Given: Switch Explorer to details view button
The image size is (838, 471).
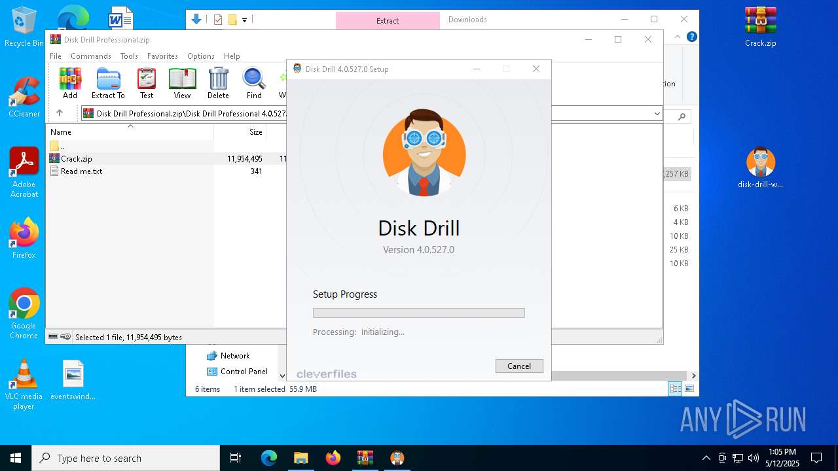Looking at the screenshot, I should 675,389.
